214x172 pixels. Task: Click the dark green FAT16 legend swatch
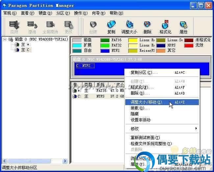click(105, 41)
